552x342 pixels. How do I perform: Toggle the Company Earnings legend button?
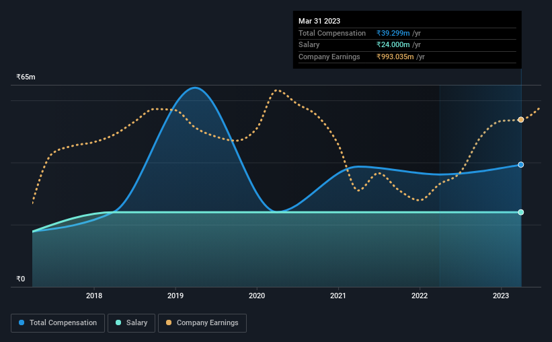(202, 323)
